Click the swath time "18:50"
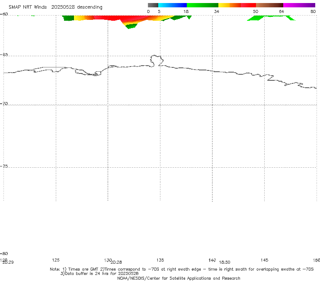This screenshot has height=281, width=320. [x=224, y=262]
